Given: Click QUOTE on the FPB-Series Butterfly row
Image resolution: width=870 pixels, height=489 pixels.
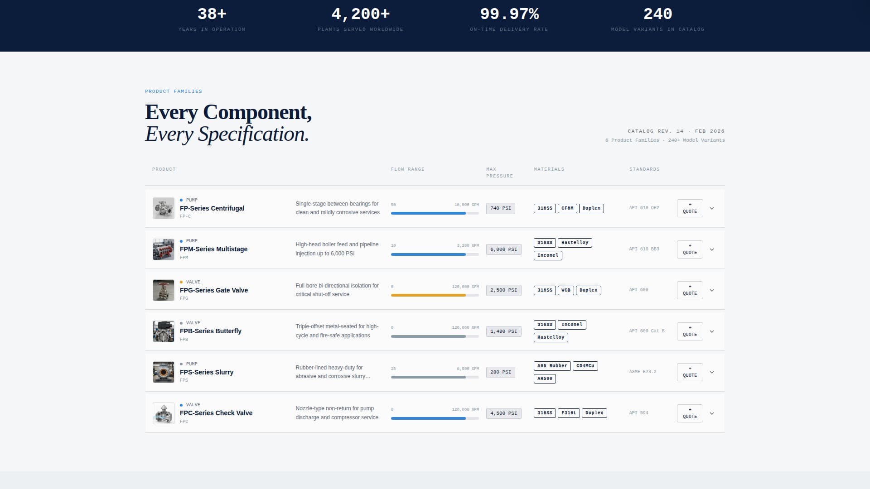Looking at the screenshot, I should [x=690, y=331].
